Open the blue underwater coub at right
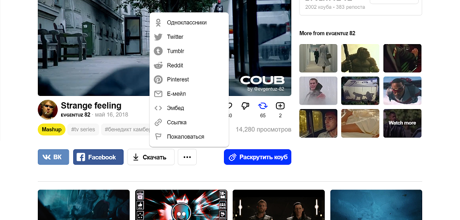 pyautogui.click(x=376, y=205)
